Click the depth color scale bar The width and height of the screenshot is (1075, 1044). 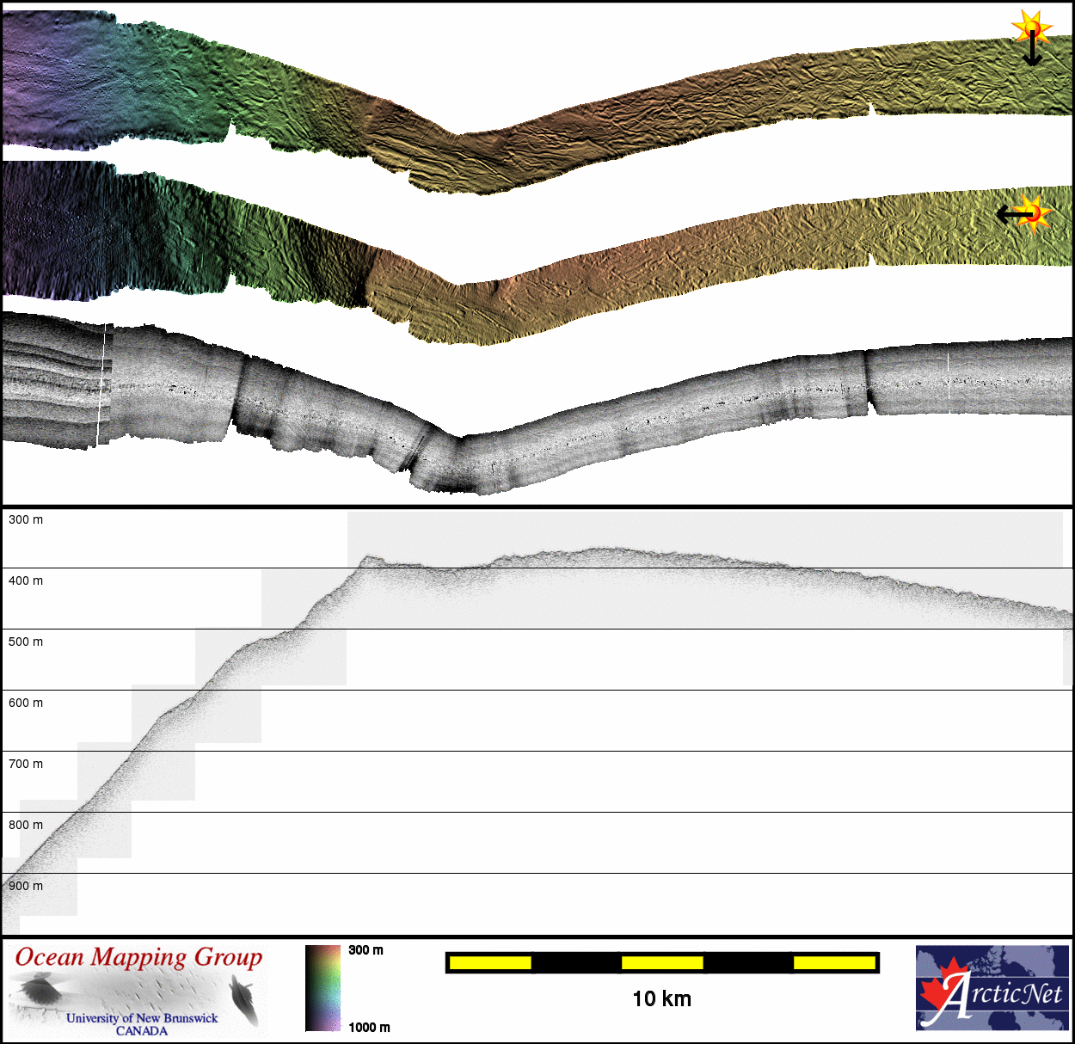click(322, 988)
